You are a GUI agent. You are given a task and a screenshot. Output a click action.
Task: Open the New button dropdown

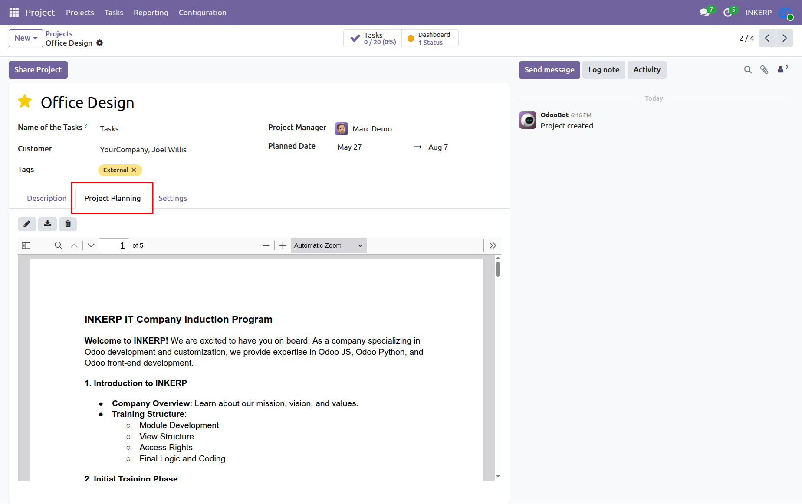pyautogui.click(x=26, y=38)
